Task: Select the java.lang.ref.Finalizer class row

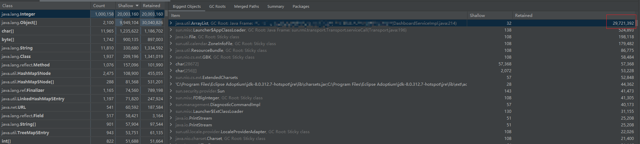Action: [x=44, y=90]
